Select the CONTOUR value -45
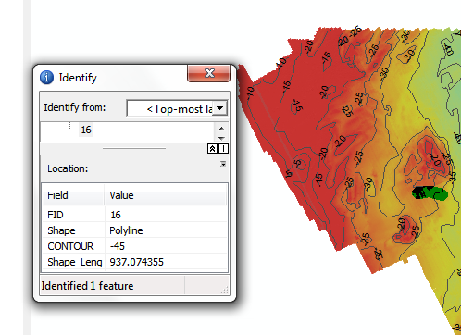Viewport: 461px width, 335px height. click(x=118, y=246)
